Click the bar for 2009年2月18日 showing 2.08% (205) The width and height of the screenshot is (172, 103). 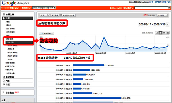click(82, 70)
